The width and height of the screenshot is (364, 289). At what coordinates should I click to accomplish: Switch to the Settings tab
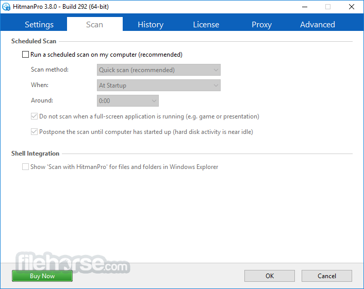[x=39, y=25]
